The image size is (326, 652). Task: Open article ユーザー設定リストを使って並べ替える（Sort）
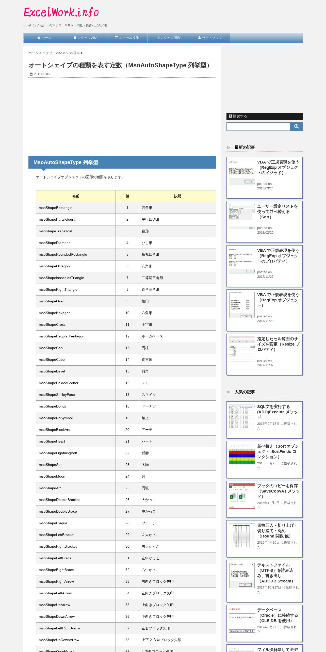[x=278, y=211]
